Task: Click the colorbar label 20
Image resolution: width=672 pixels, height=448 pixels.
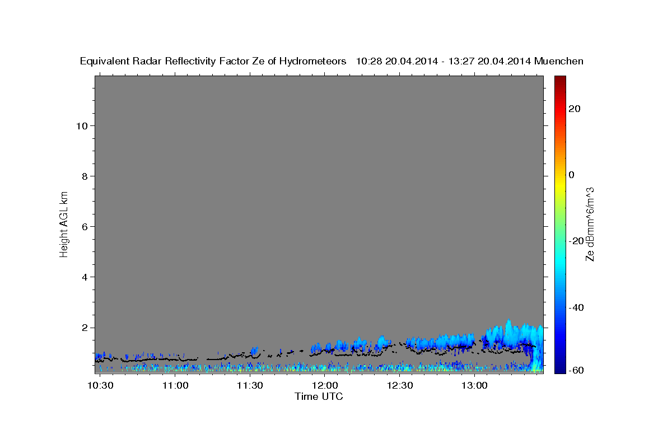Action: point(575,109)
